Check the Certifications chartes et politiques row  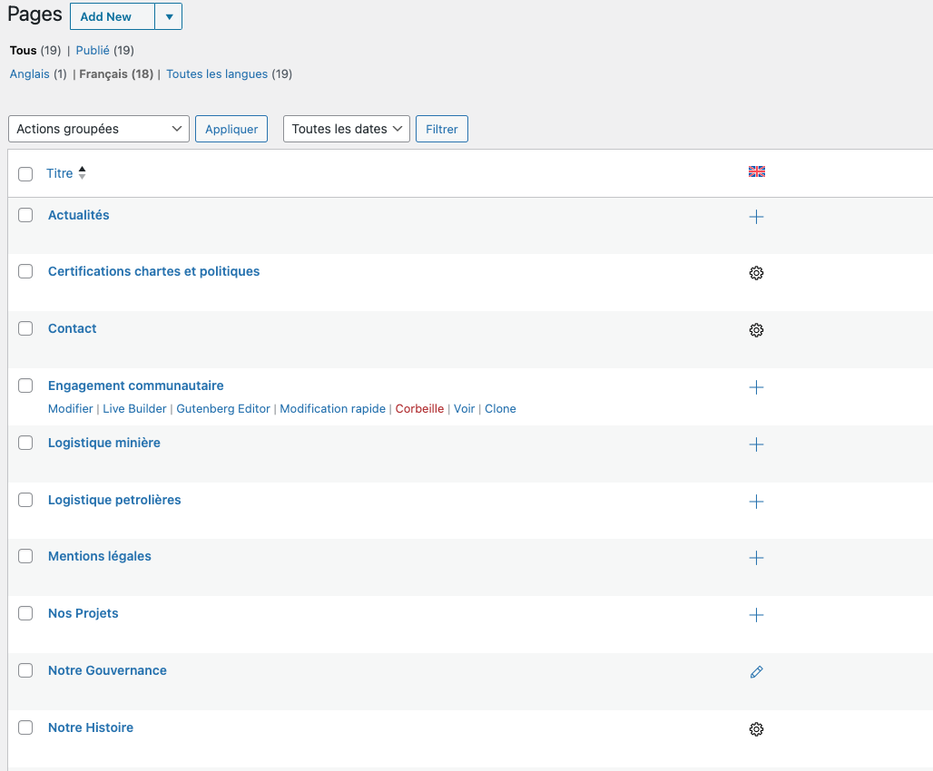(x=25, y=271)
